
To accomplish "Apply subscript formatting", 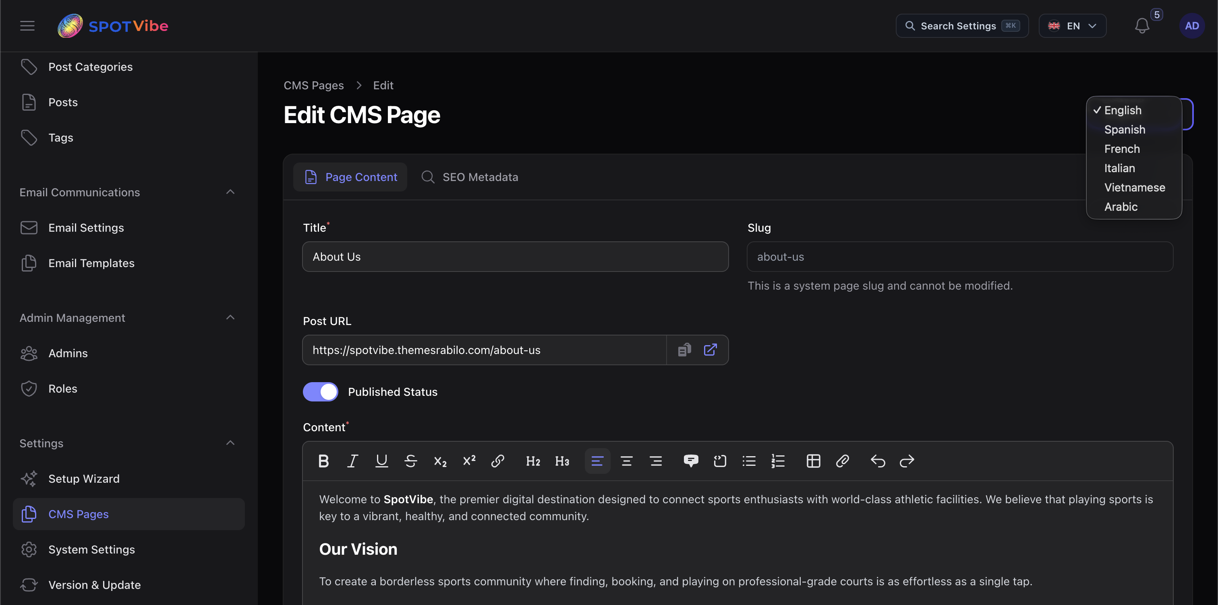I will 440,461.
